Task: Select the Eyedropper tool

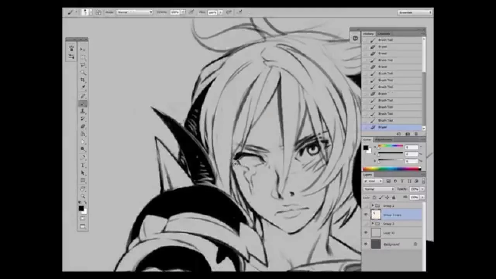Action: tap(83, 88)
